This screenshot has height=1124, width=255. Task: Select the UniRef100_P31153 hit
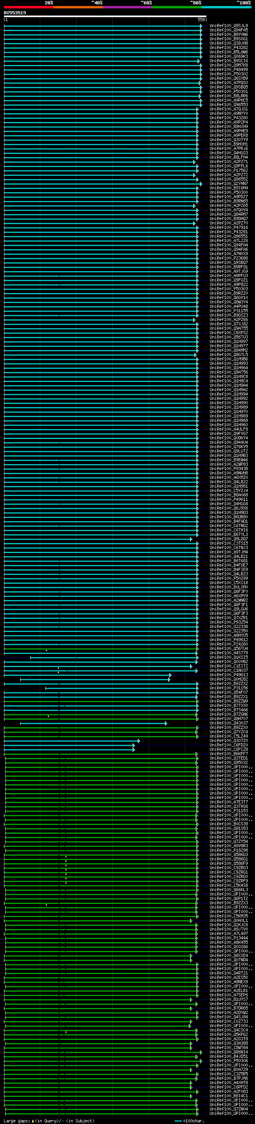click(228, 811)
